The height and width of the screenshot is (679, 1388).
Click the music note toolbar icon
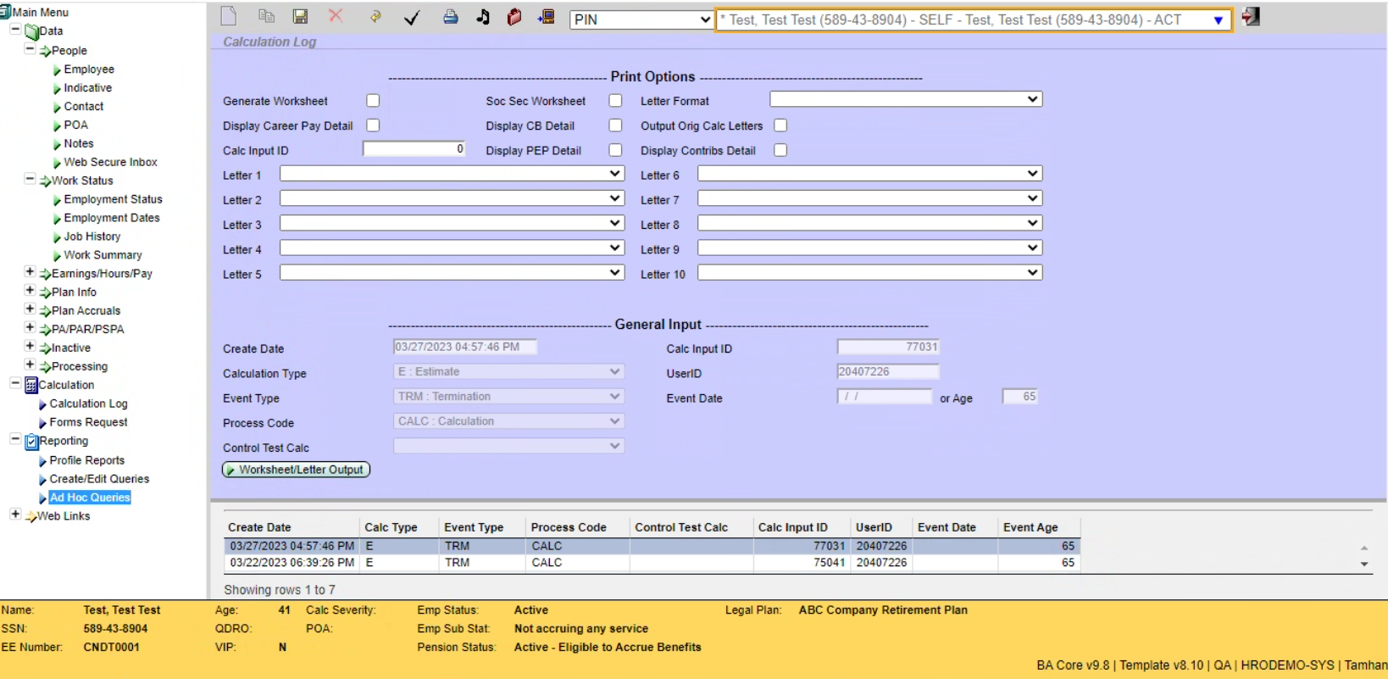click(x=483, y=17)
